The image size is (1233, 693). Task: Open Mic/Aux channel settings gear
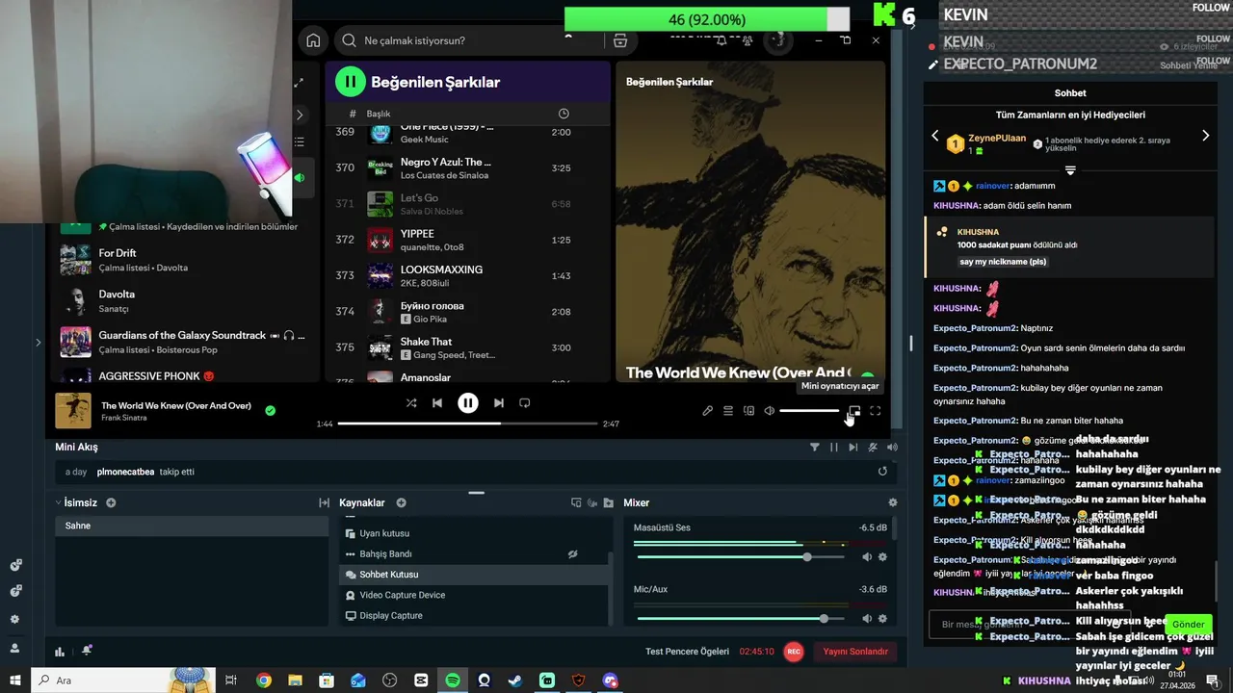(x=882, y=619)
